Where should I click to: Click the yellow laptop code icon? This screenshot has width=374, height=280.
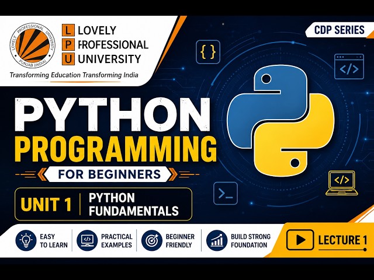(342, 183)
